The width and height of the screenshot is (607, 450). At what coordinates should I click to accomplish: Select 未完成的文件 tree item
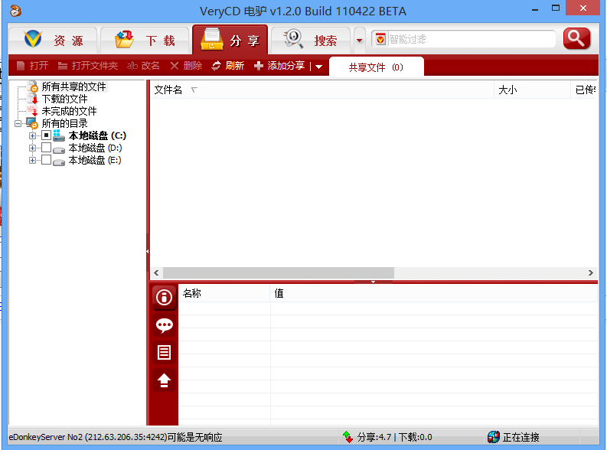point(69,111)
